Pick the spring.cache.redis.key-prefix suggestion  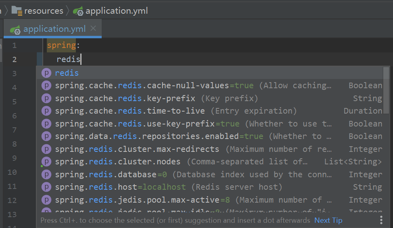point(125,98)
